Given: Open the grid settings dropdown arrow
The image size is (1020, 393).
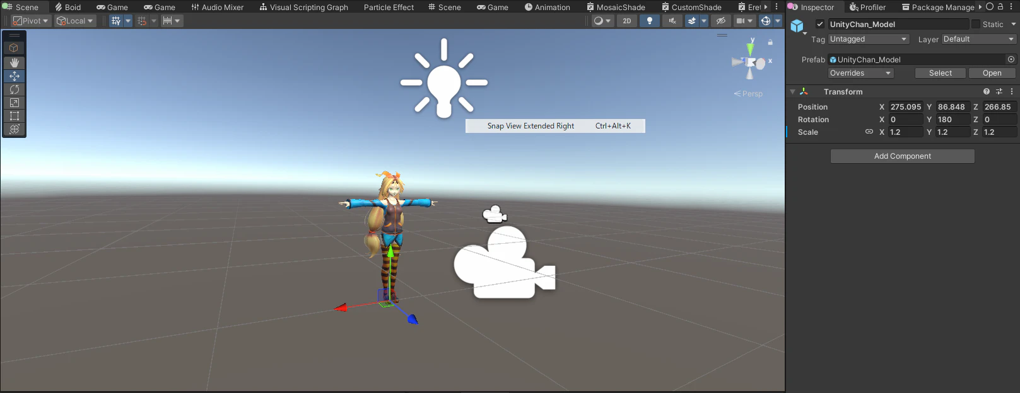Looking at the screenshot, I should coord(128,21).
